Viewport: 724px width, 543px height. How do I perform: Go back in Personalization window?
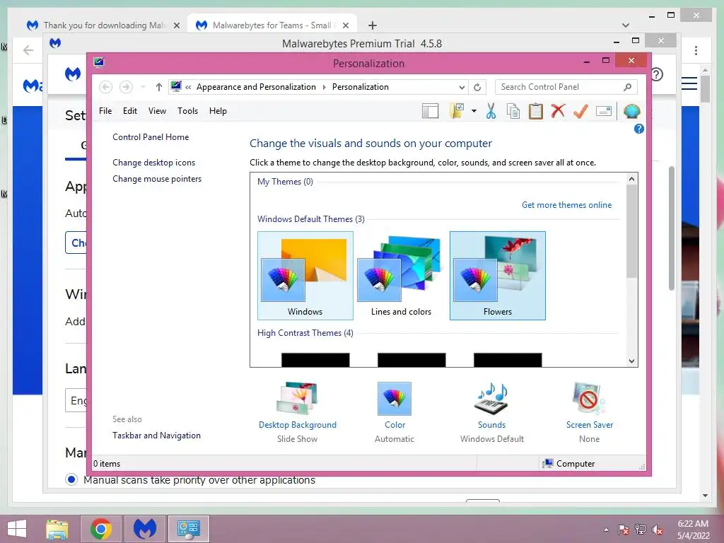106,87
